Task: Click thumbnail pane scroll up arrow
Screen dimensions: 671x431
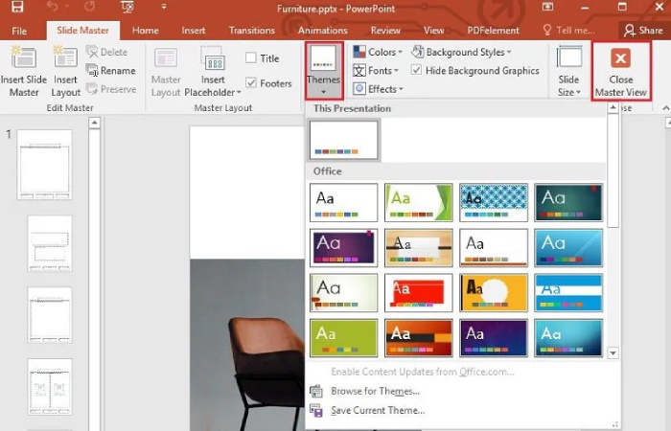Action: [x=94, y=124]
